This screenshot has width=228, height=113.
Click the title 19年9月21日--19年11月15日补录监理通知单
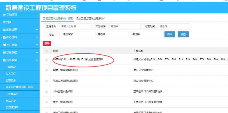(x=78, y=59)
